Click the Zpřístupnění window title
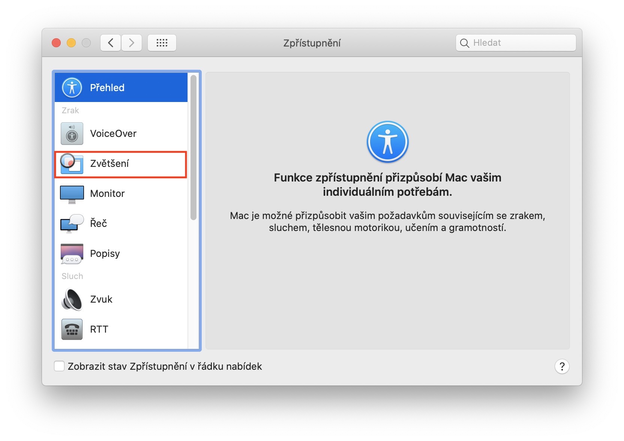The image size is (624, 441). tap(312, 43)
